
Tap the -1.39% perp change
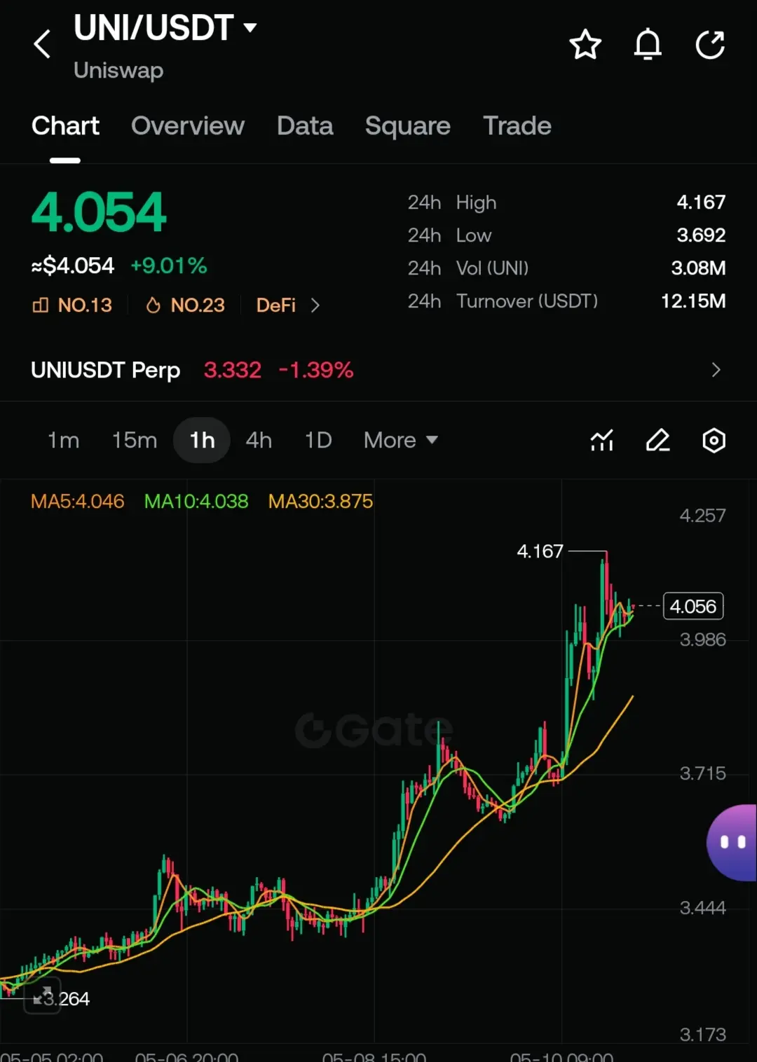316,370
